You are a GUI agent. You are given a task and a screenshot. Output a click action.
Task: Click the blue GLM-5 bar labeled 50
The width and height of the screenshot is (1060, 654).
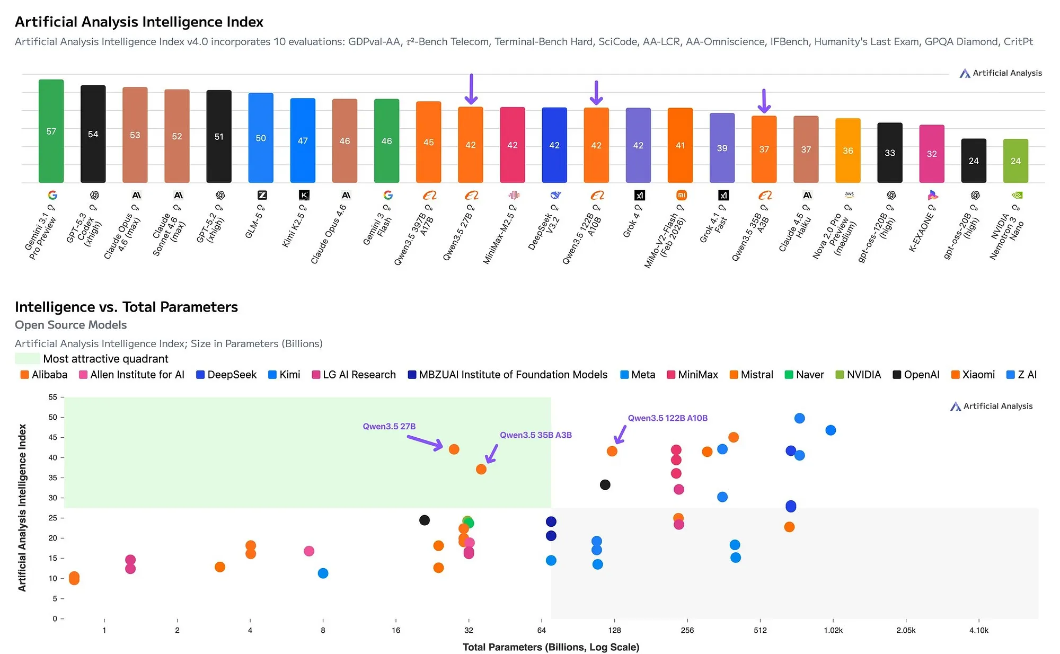click(261, 137)
